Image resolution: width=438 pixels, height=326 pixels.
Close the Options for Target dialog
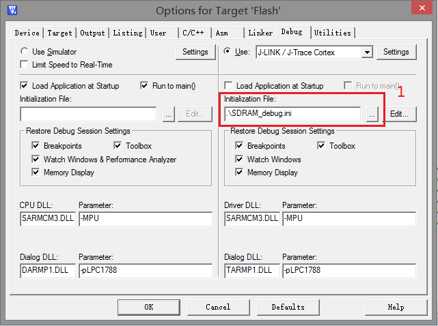point(422,8)
